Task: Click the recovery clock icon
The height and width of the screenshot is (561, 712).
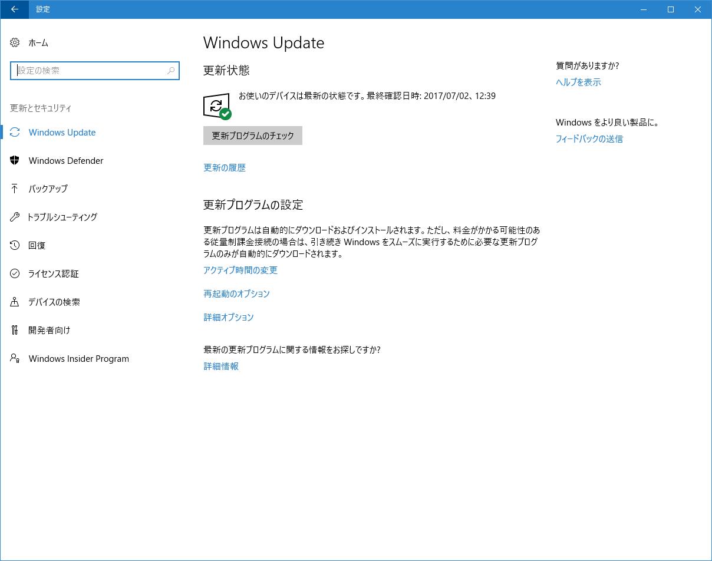Action: tap(15, 245)
